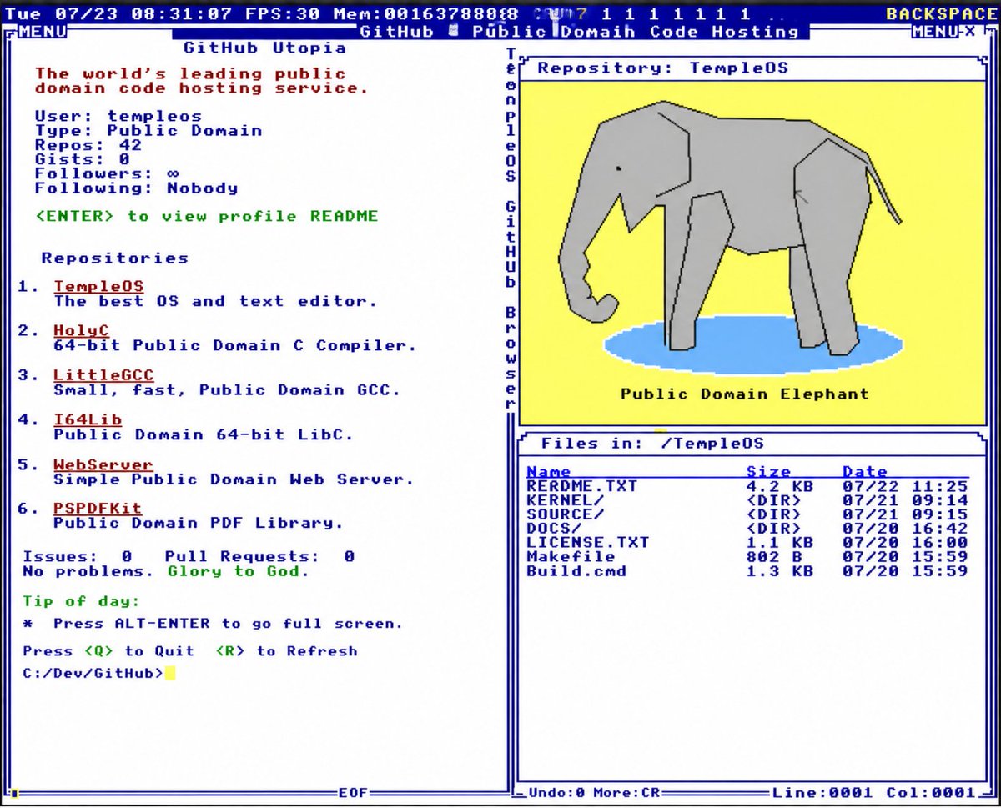
Task: Click the 'Type: Public Domain' line
Action: click(x=148, y=130)
